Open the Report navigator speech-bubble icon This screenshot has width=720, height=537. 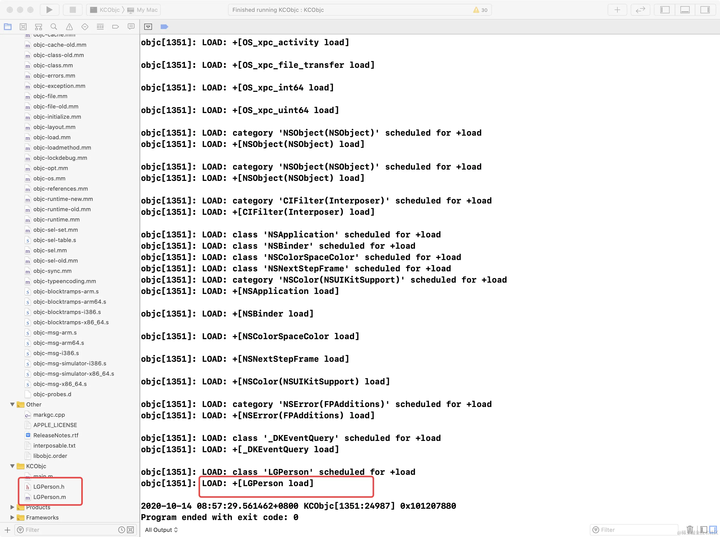pyautogui.click(x=131, y=27)
